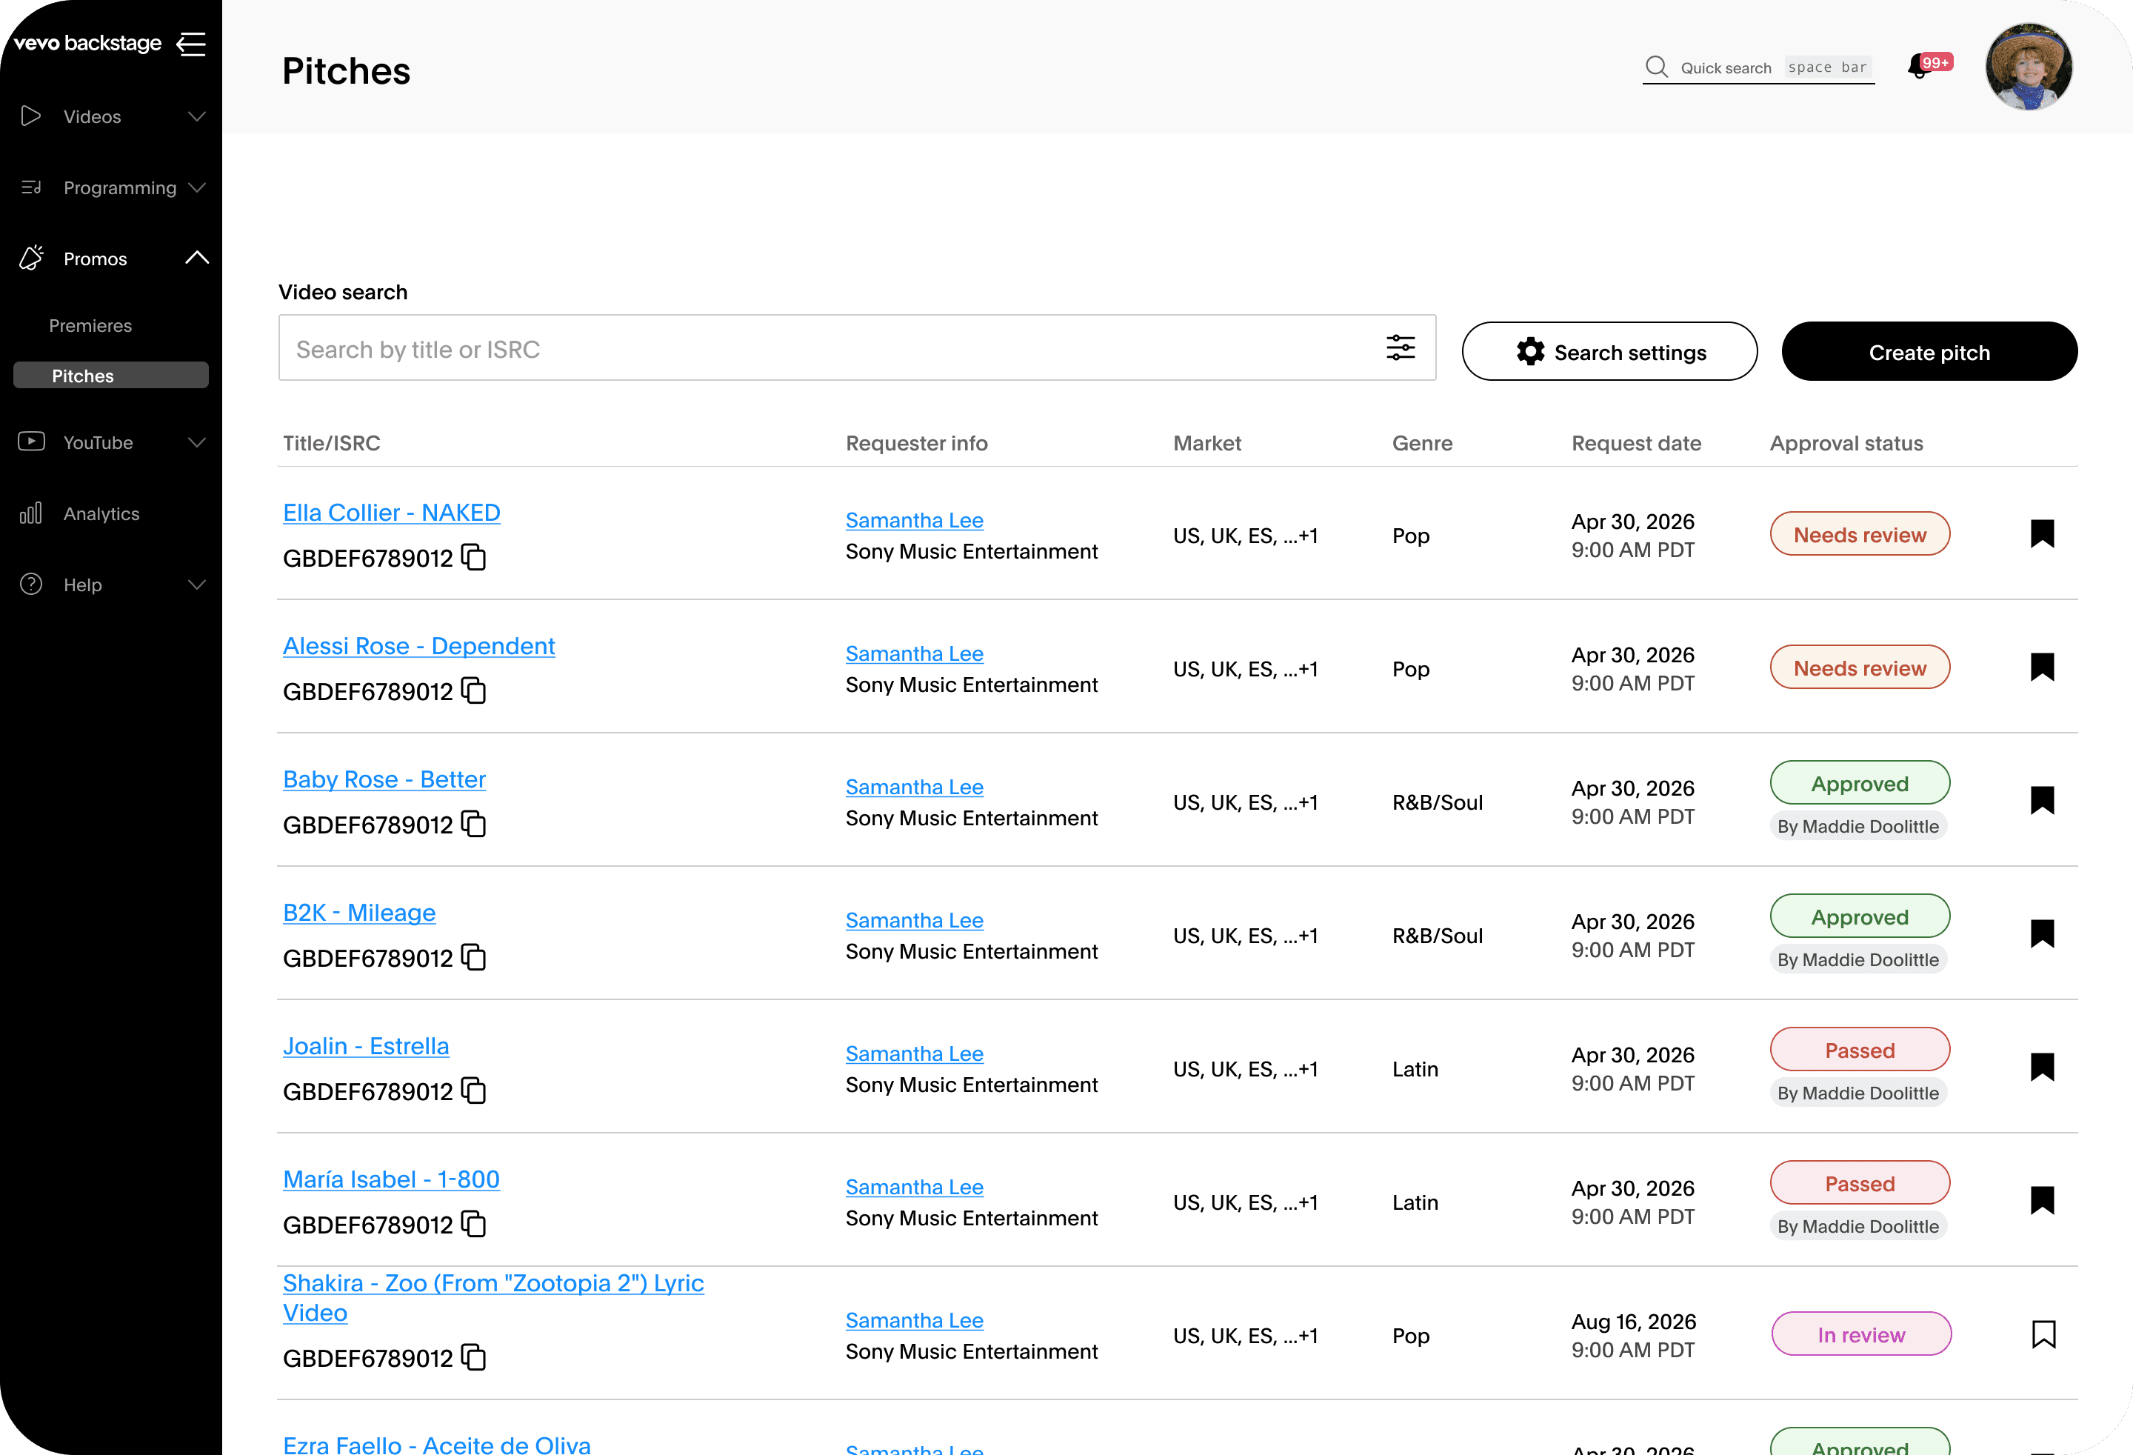Toggle bookmark for Alessi Rose - Dependent
The height and width of the screenshot is (1455, 2133).
click(x=2042, y=667)
